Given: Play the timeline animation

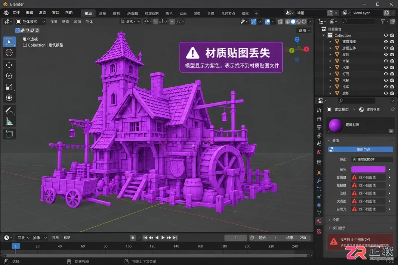Looking at the screenshot, I should click(163, 238).
